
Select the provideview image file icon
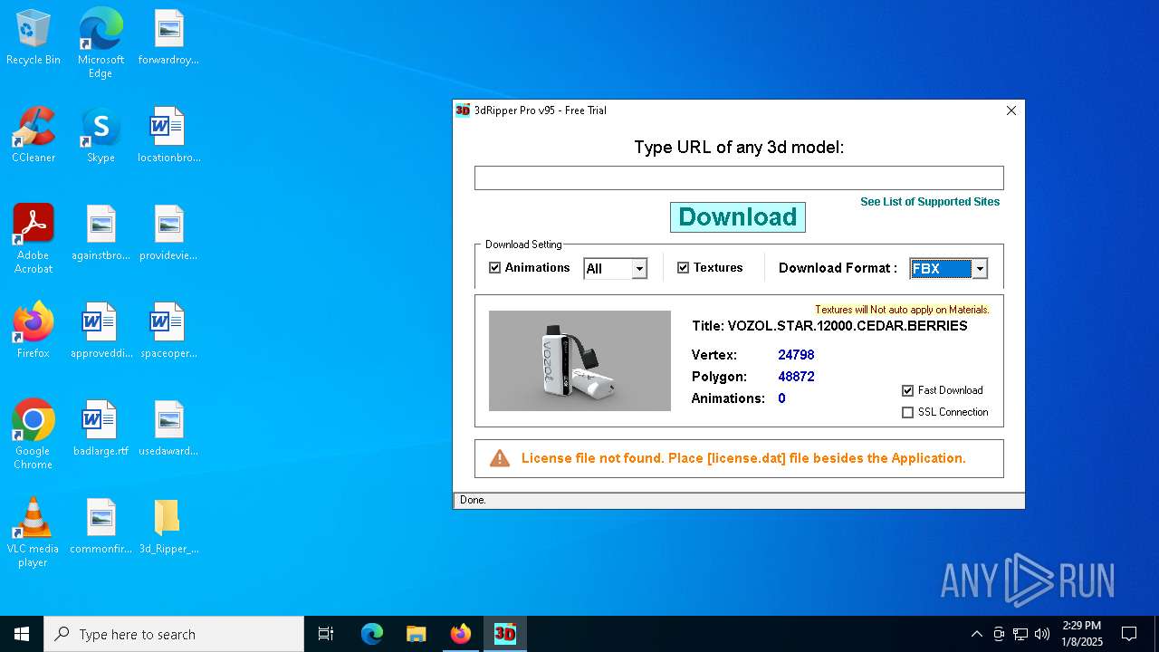click(168, 233)
